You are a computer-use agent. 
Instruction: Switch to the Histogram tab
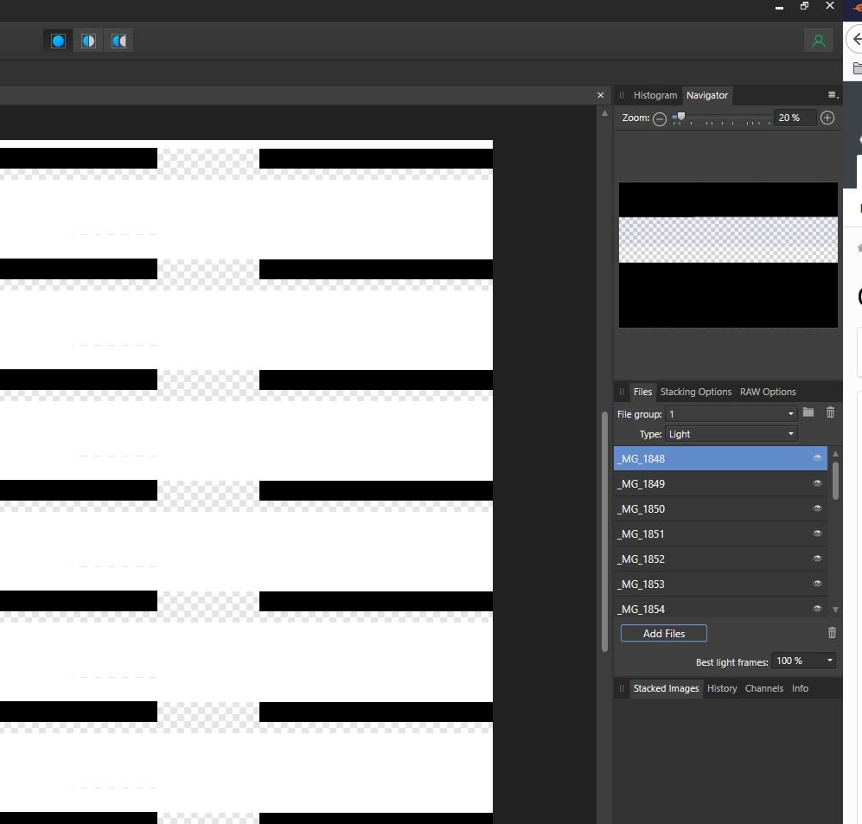(x=654, y=95)
